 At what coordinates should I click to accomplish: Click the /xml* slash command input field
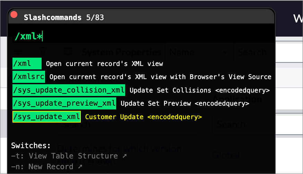pyautogui.click(x=104, y=36)
